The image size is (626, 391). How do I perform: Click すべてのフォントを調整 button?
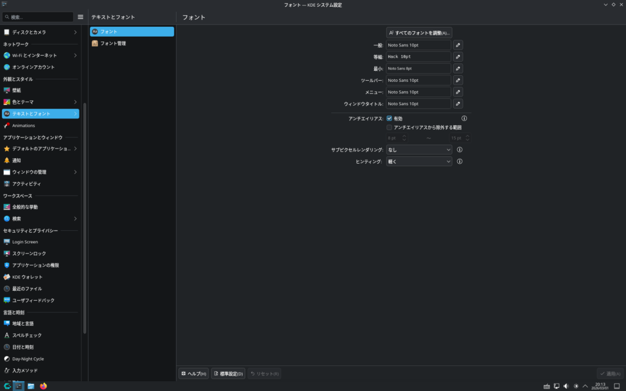(x=419, y=32)
